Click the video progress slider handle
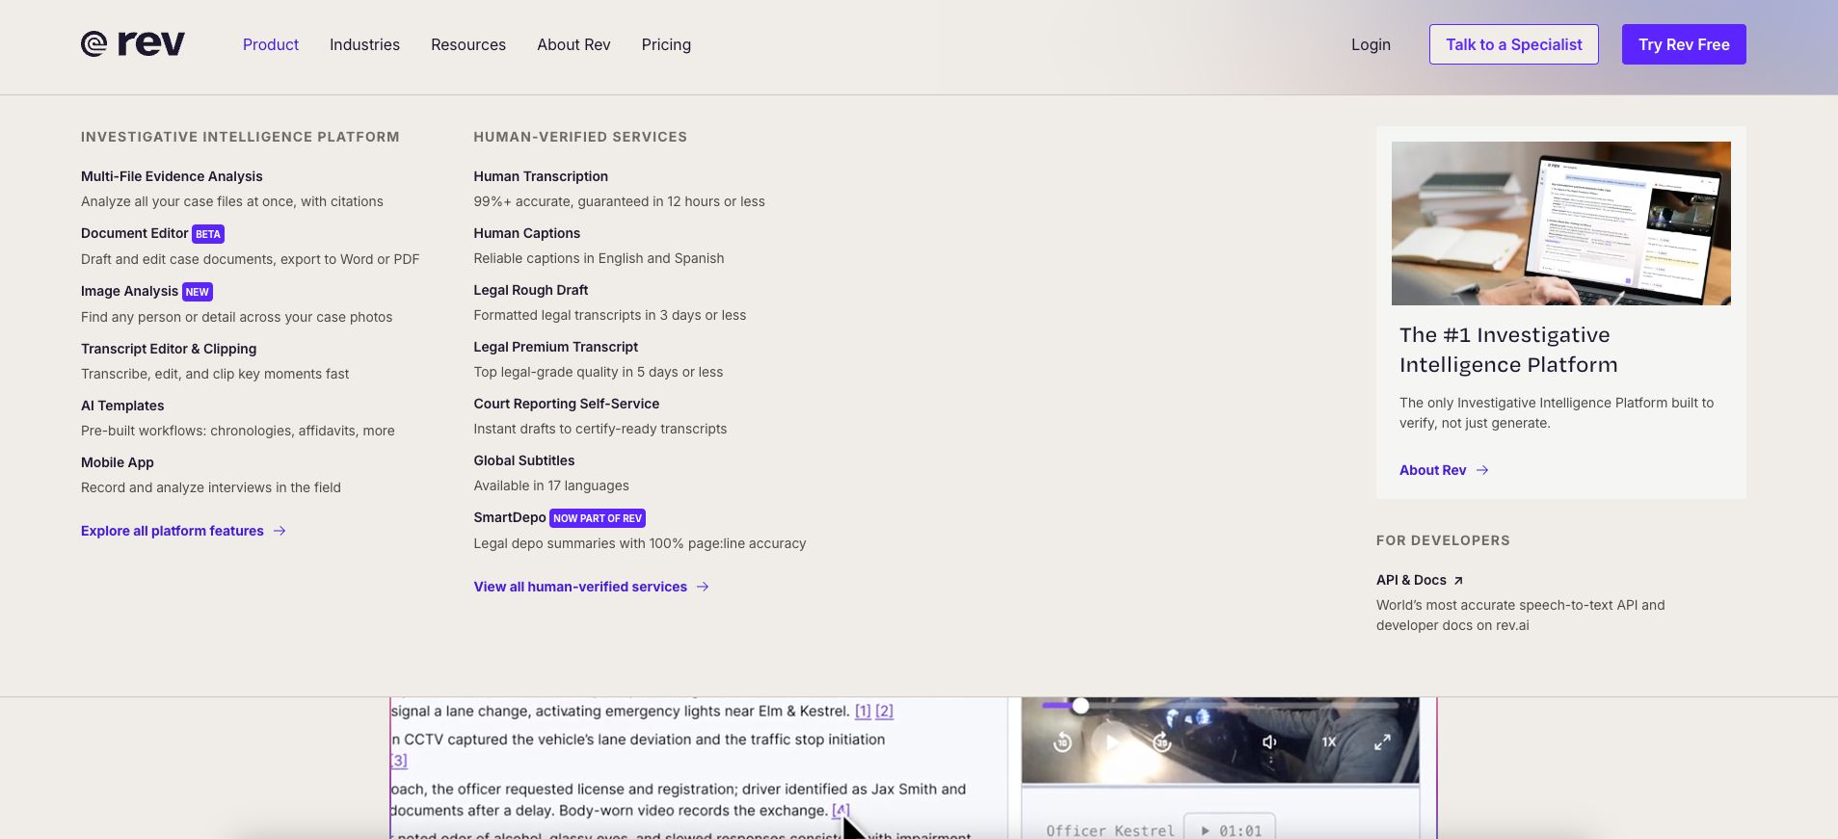 pos(1080,706)
